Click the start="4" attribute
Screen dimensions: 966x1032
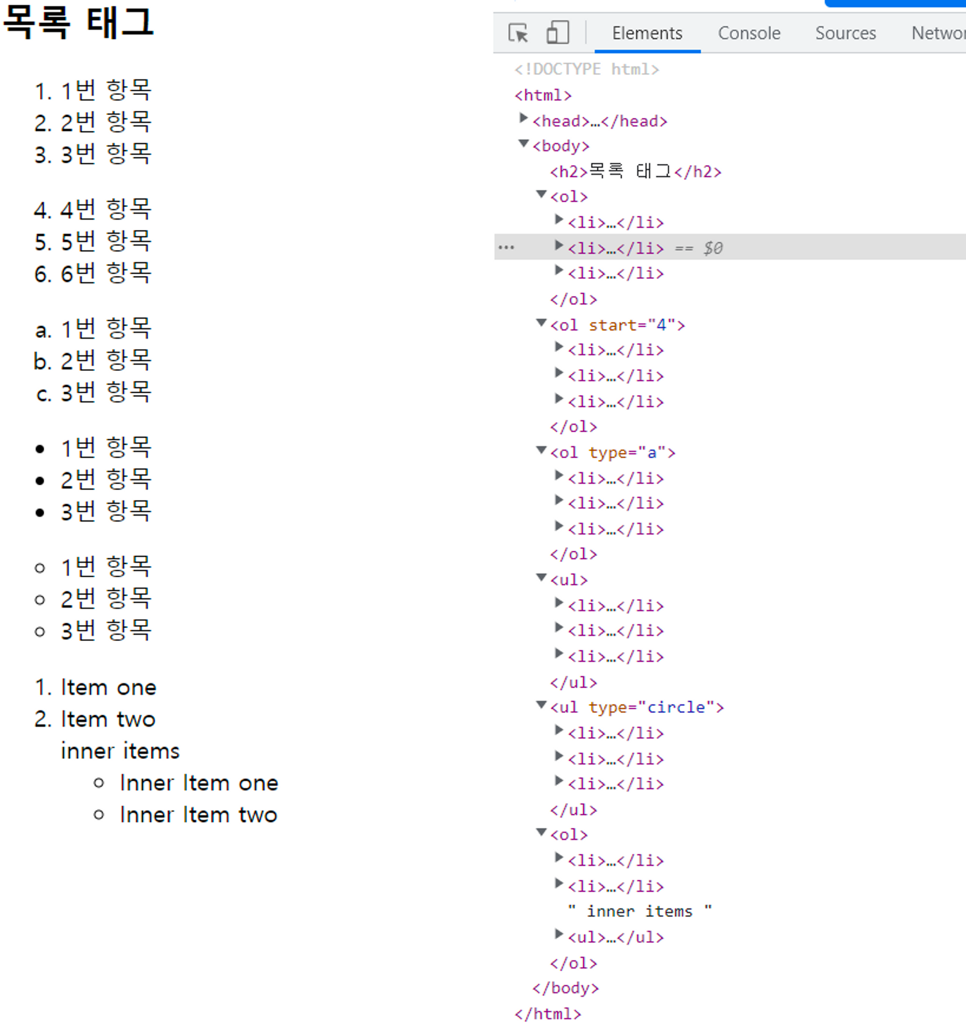(x=631, y=325)
